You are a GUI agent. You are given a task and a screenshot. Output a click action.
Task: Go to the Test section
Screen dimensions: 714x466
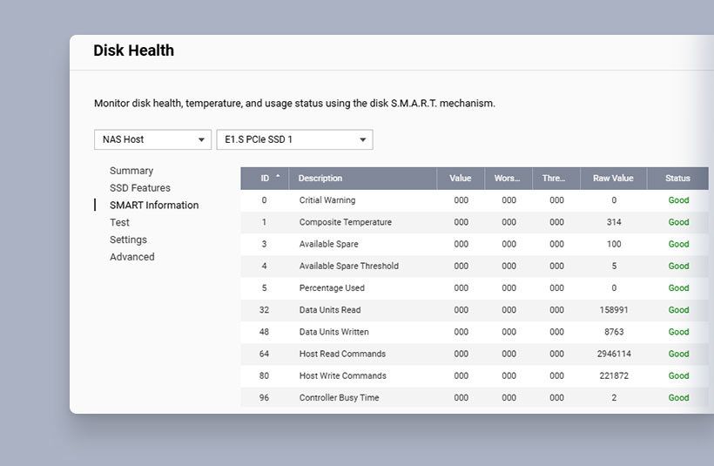pos(120,223)
